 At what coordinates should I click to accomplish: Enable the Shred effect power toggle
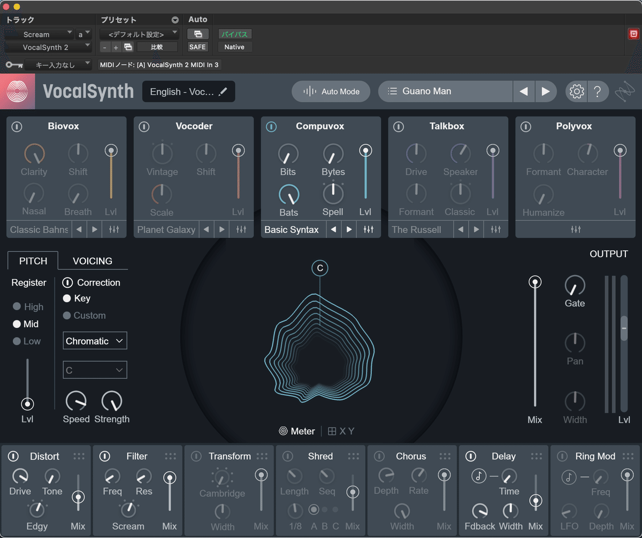(x=287, y=456)
